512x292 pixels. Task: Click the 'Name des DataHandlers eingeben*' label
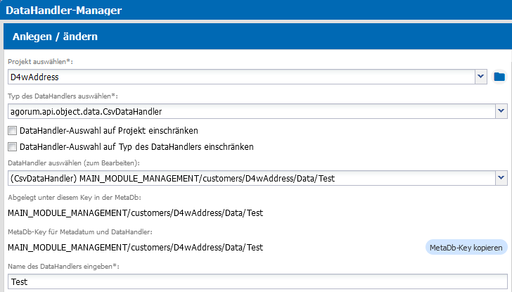tap(64, 266)
